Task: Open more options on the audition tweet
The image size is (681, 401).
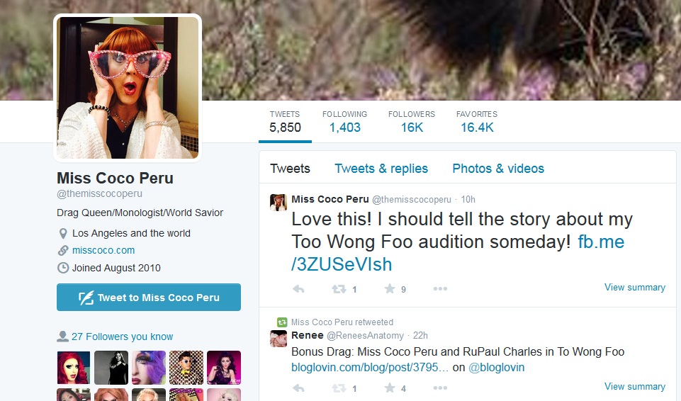Action: (x=440, y=288)
